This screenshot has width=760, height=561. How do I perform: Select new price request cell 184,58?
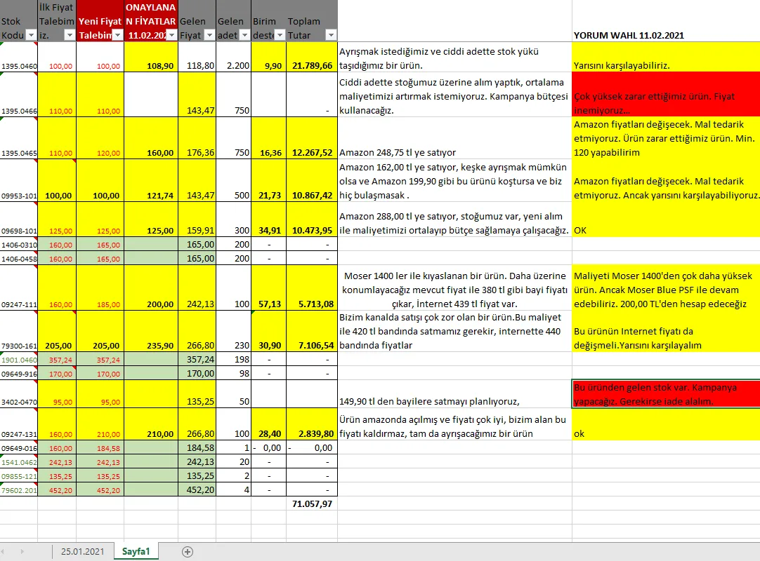pyautogui.click(x=100, y=448)
